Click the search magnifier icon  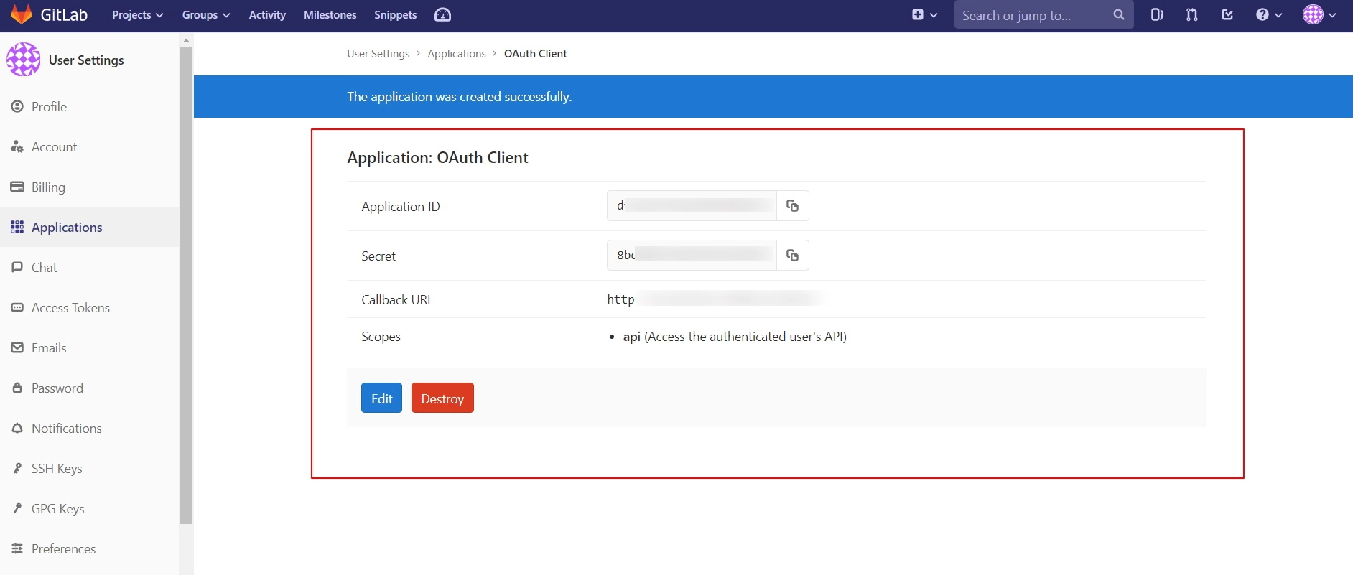click(x=1118, y=15)
